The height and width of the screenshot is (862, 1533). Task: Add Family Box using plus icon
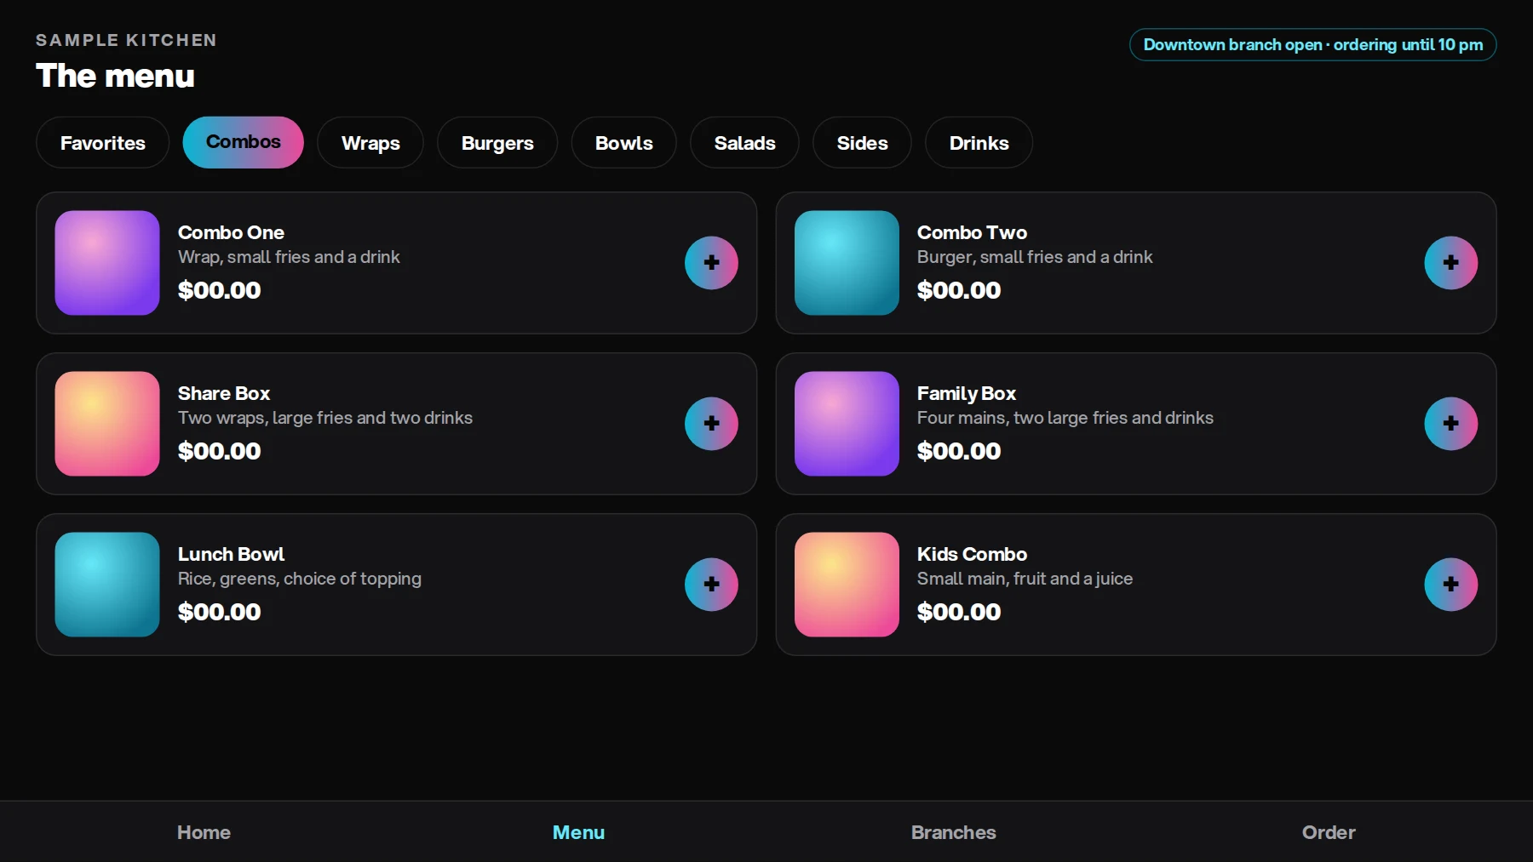pyautogui.click(x=1450, y=424)
